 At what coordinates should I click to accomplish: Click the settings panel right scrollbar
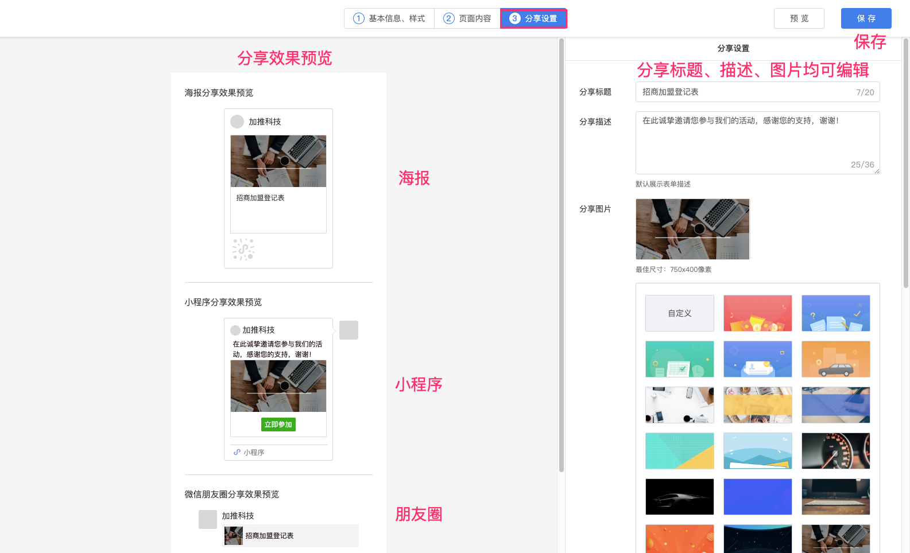(x=906, y=163)
